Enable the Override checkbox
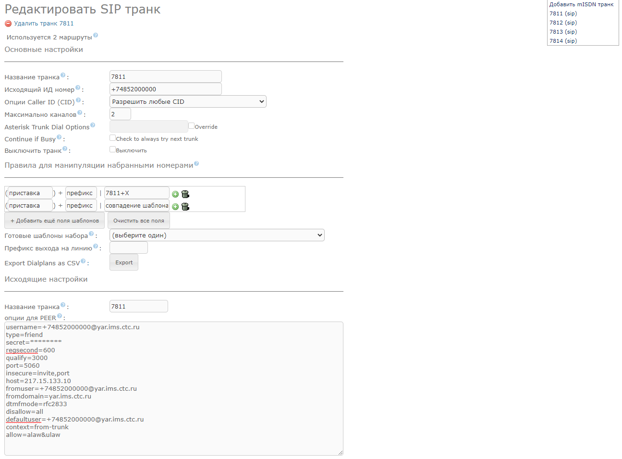The width and height of the screenshot is (622, 459). 191,126
